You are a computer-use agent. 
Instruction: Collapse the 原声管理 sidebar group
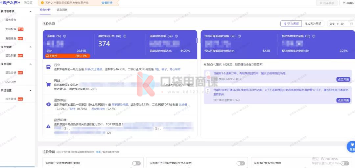click(31, 47)
